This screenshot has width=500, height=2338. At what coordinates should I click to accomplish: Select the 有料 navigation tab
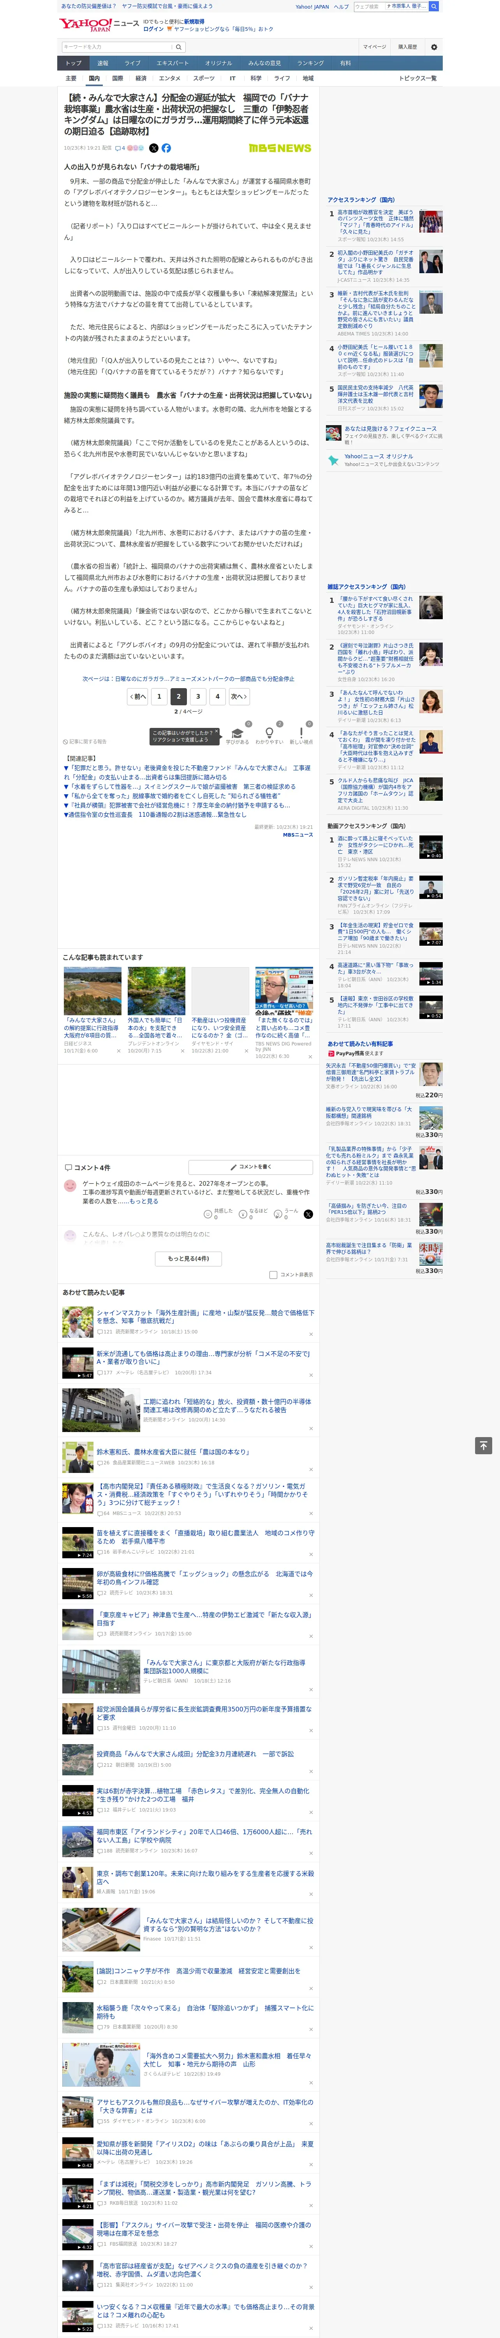(x=345, y=64)
